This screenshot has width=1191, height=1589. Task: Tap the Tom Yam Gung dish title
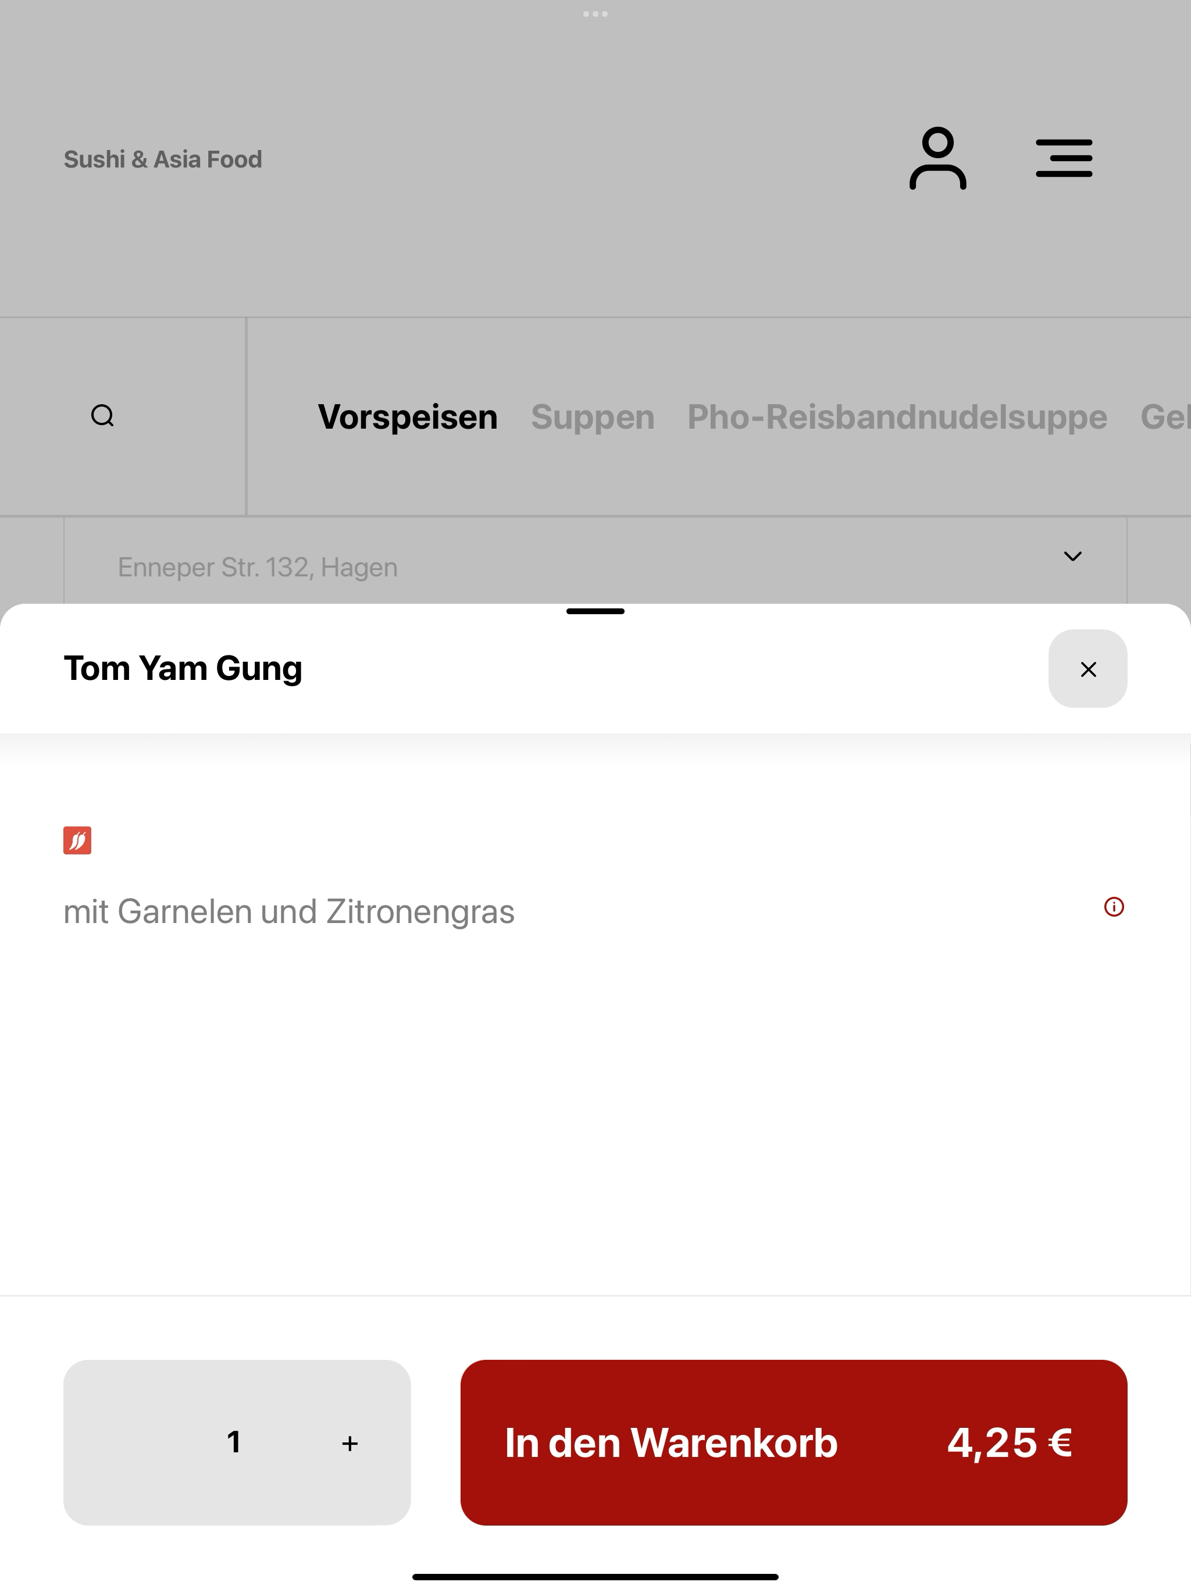pyautogui.click(x=183, y=669)
